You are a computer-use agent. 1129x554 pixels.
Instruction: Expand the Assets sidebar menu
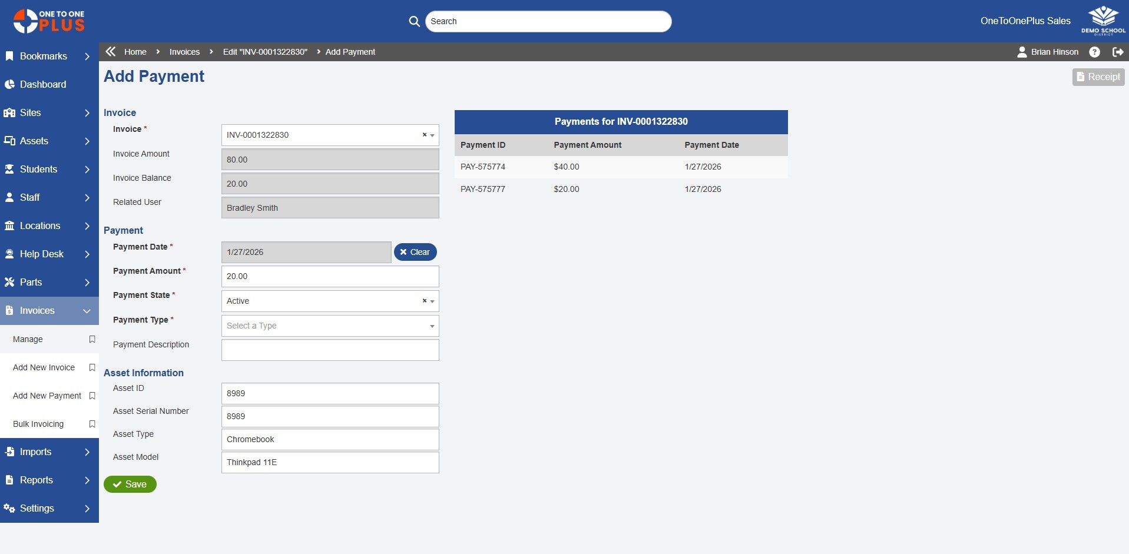pyautogui.click(x=49, y=141)
